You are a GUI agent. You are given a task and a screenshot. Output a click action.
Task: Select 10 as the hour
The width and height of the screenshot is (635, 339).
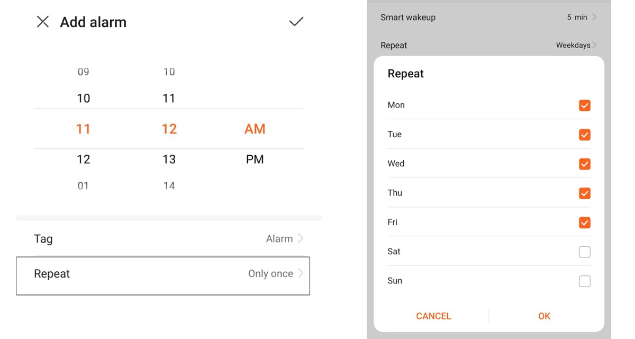[x=83, y=98]
